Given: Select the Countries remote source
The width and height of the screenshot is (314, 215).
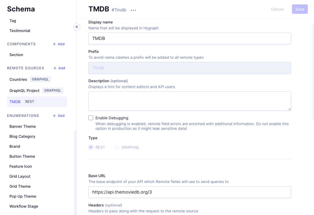Looking at the screenshot, I should pos(18,80).
